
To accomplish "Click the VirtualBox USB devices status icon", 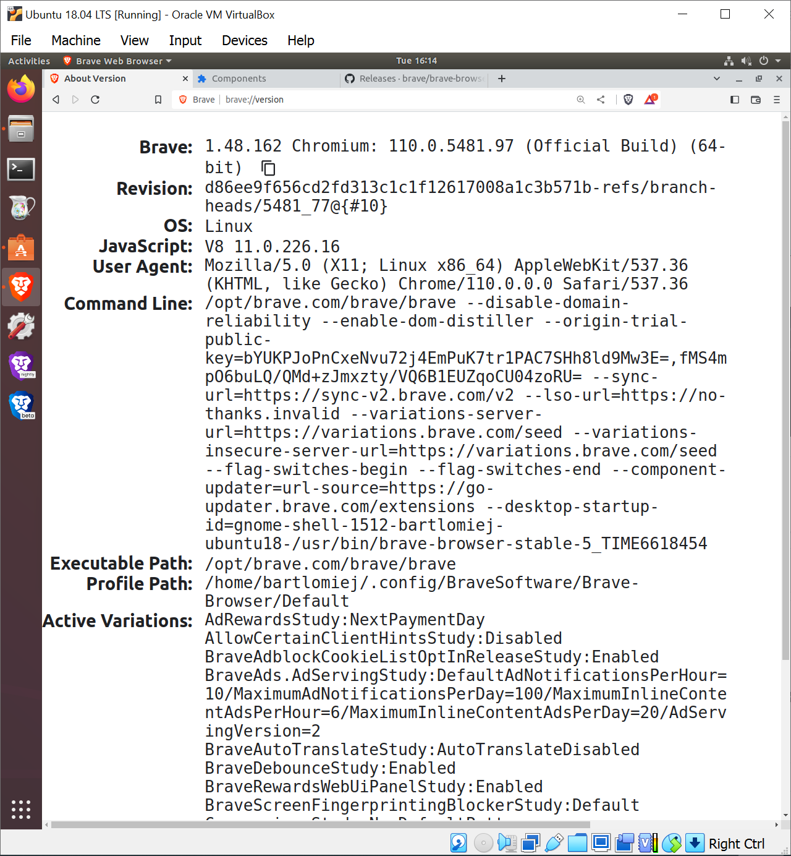I will click(x=554, y=842).
